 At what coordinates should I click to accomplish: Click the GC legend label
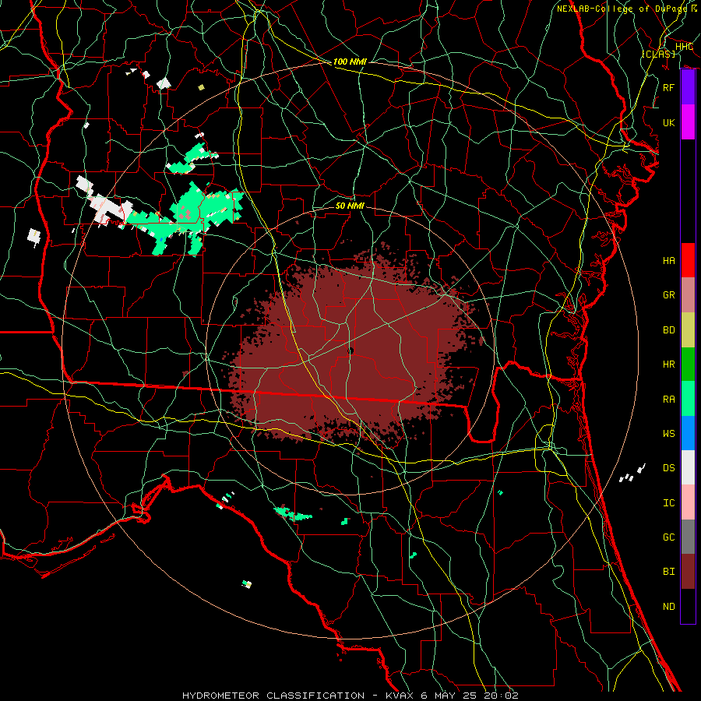point(668,537)
